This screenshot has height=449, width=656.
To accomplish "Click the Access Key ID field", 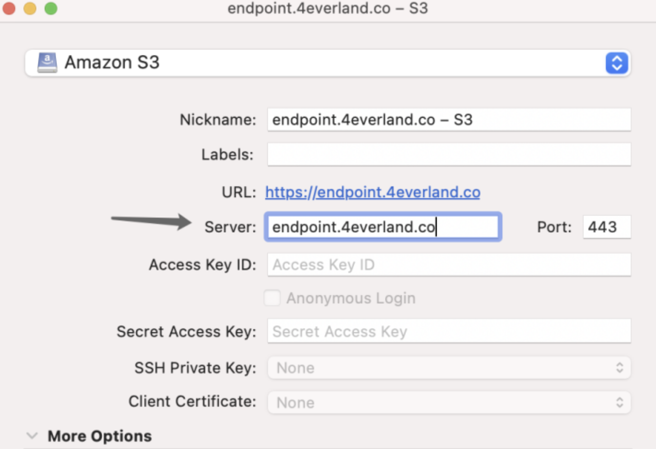I will coord(449,264).
